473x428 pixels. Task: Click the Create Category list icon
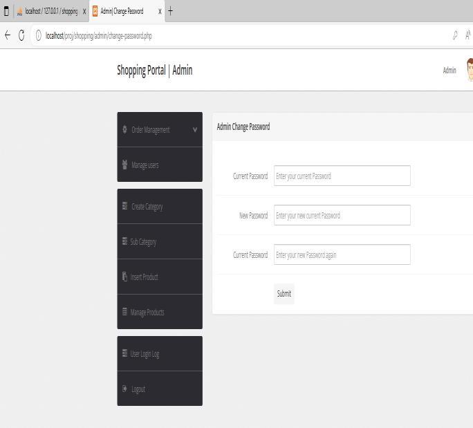[124, 206]
